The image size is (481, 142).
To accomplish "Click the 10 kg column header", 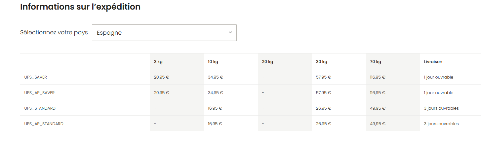I will 213,62.
